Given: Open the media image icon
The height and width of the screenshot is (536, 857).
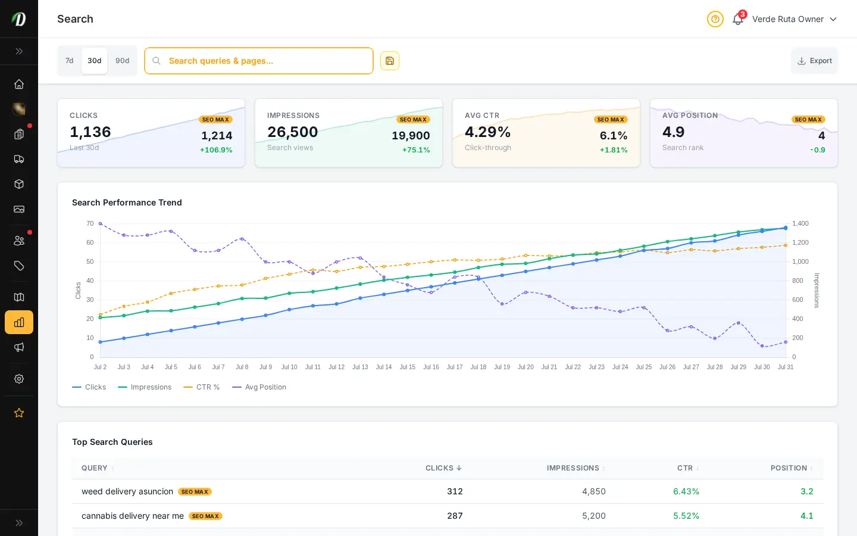Looking at the screenshot, I should click(x=19, y=209).
